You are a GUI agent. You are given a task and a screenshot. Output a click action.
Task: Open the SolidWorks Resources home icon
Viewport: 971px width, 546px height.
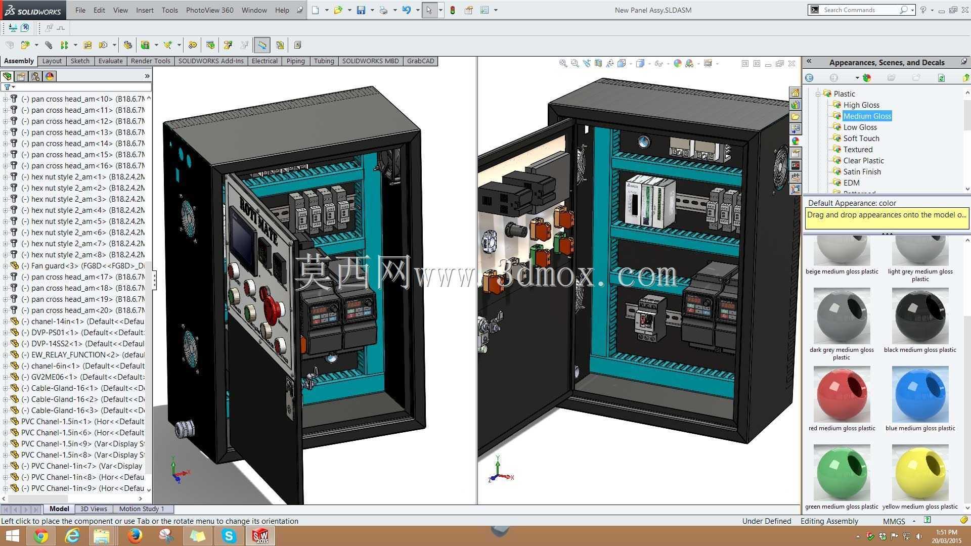[x=796, y=93]
